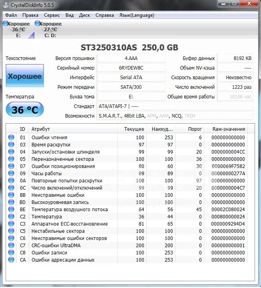Select disk C: D: status icon at 27 °C
Image resolution: width=261 pixels, height=288 pixels.
[x=38, y=23]
